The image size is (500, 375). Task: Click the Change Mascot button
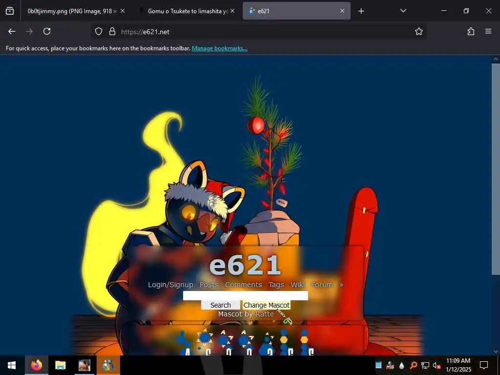click(x=267, y=305)
